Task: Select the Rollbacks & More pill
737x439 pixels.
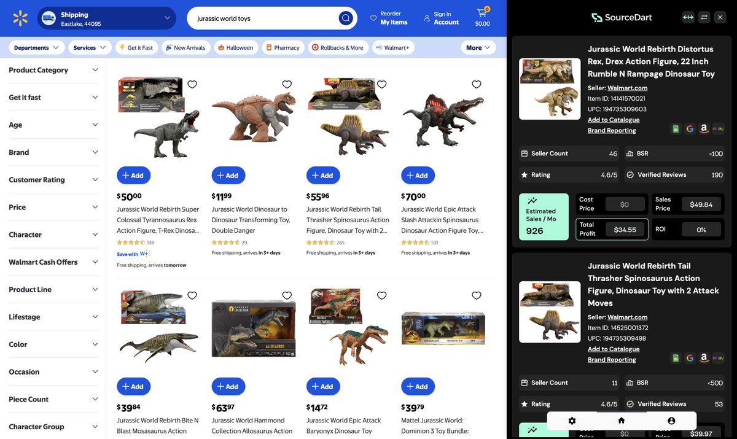Action: pos(338,47)
